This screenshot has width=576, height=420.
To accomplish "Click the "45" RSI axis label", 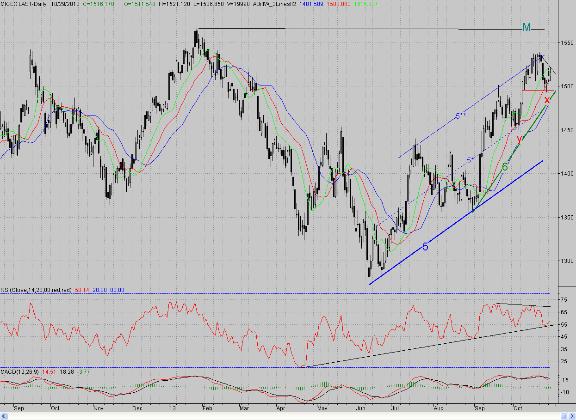I will [x=564, y=337].
